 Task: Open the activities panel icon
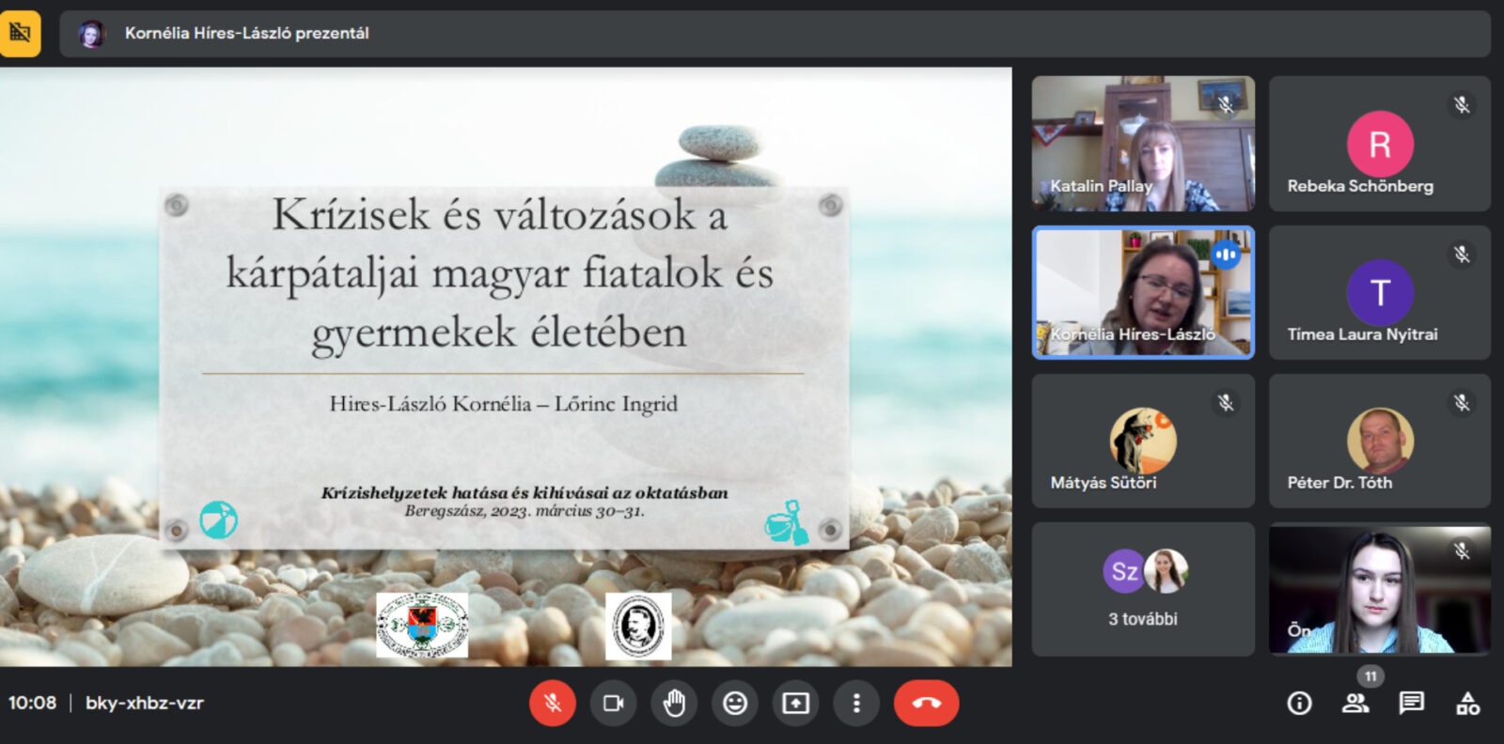tap(1467, 703)
